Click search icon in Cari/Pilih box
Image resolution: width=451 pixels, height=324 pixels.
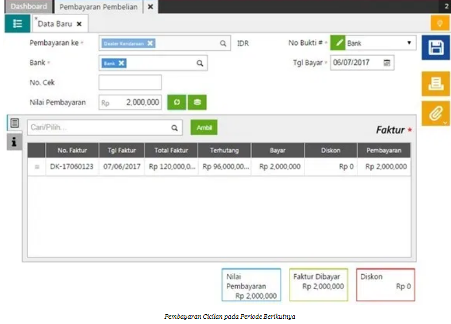175,128
